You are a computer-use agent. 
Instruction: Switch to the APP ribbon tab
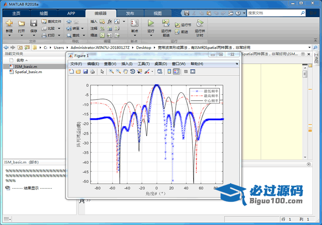(x=71, y=13)
